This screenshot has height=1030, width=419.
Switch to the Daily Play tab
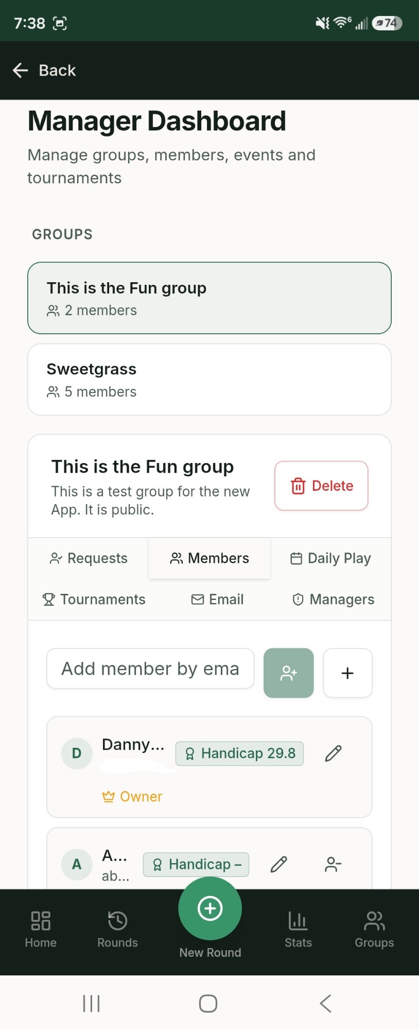pyautogui.click(x=330, y=558)
